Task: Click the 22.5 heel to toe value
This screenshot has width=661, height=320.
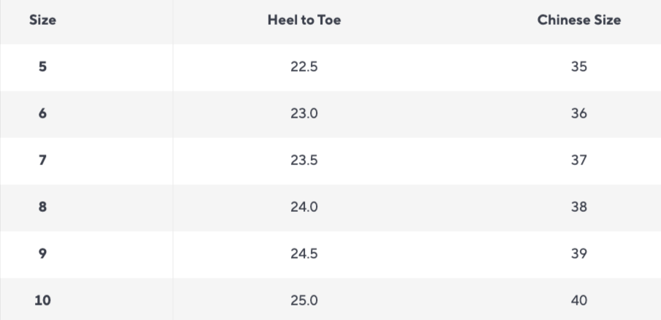Action: [x=304, y=67]
